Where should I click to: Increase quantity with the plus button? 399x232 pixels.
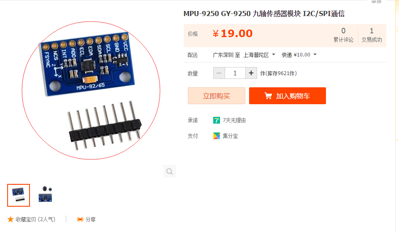coord(251,73)
